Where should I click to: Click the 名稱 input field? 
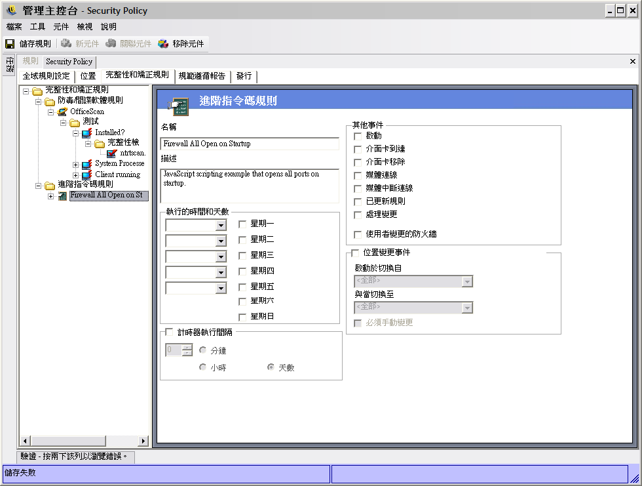tap(250, 144)
